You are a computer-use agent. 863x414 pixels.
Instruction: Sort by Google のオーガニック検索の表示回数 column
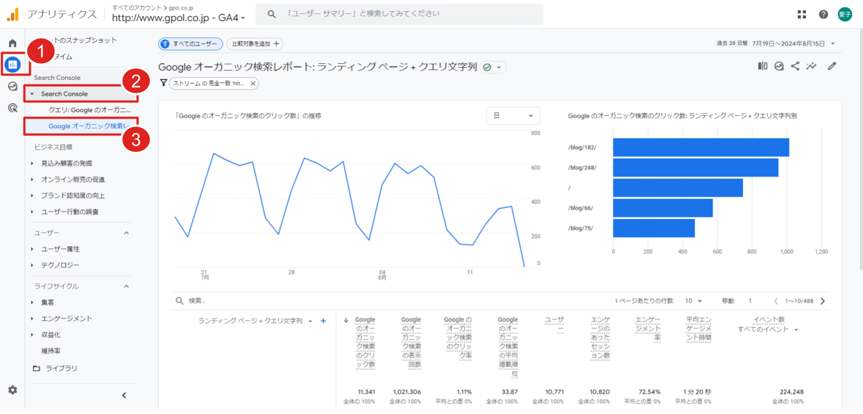411,342
